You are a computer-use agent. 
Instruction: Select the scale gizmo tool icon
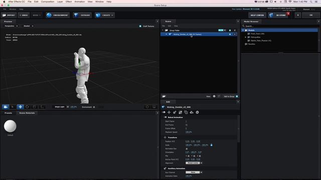coord(34,106)
